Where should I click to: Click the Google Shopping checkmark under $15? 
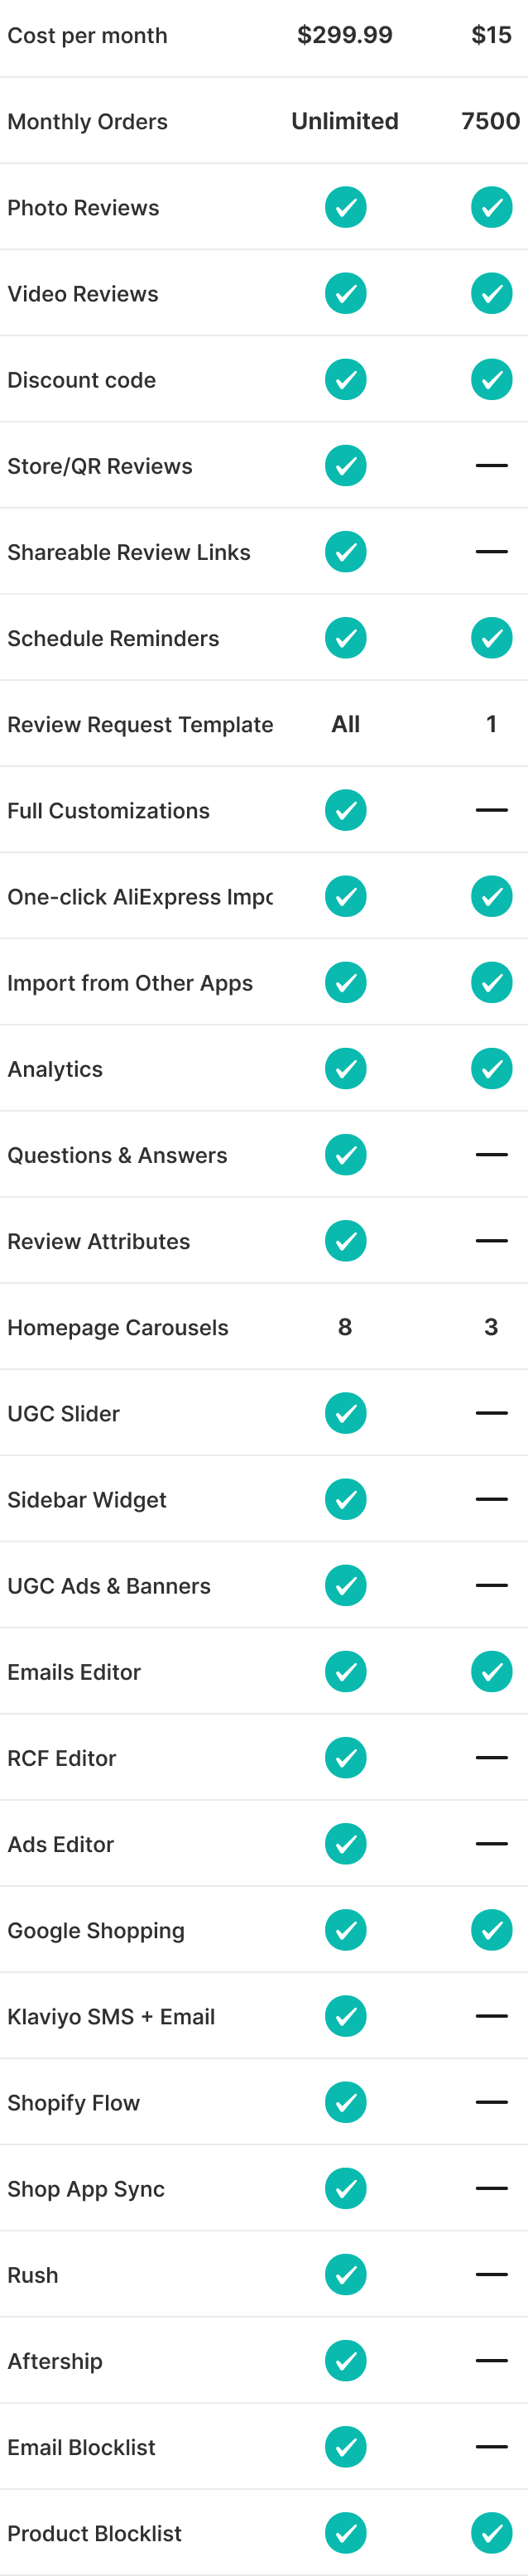491,1930
